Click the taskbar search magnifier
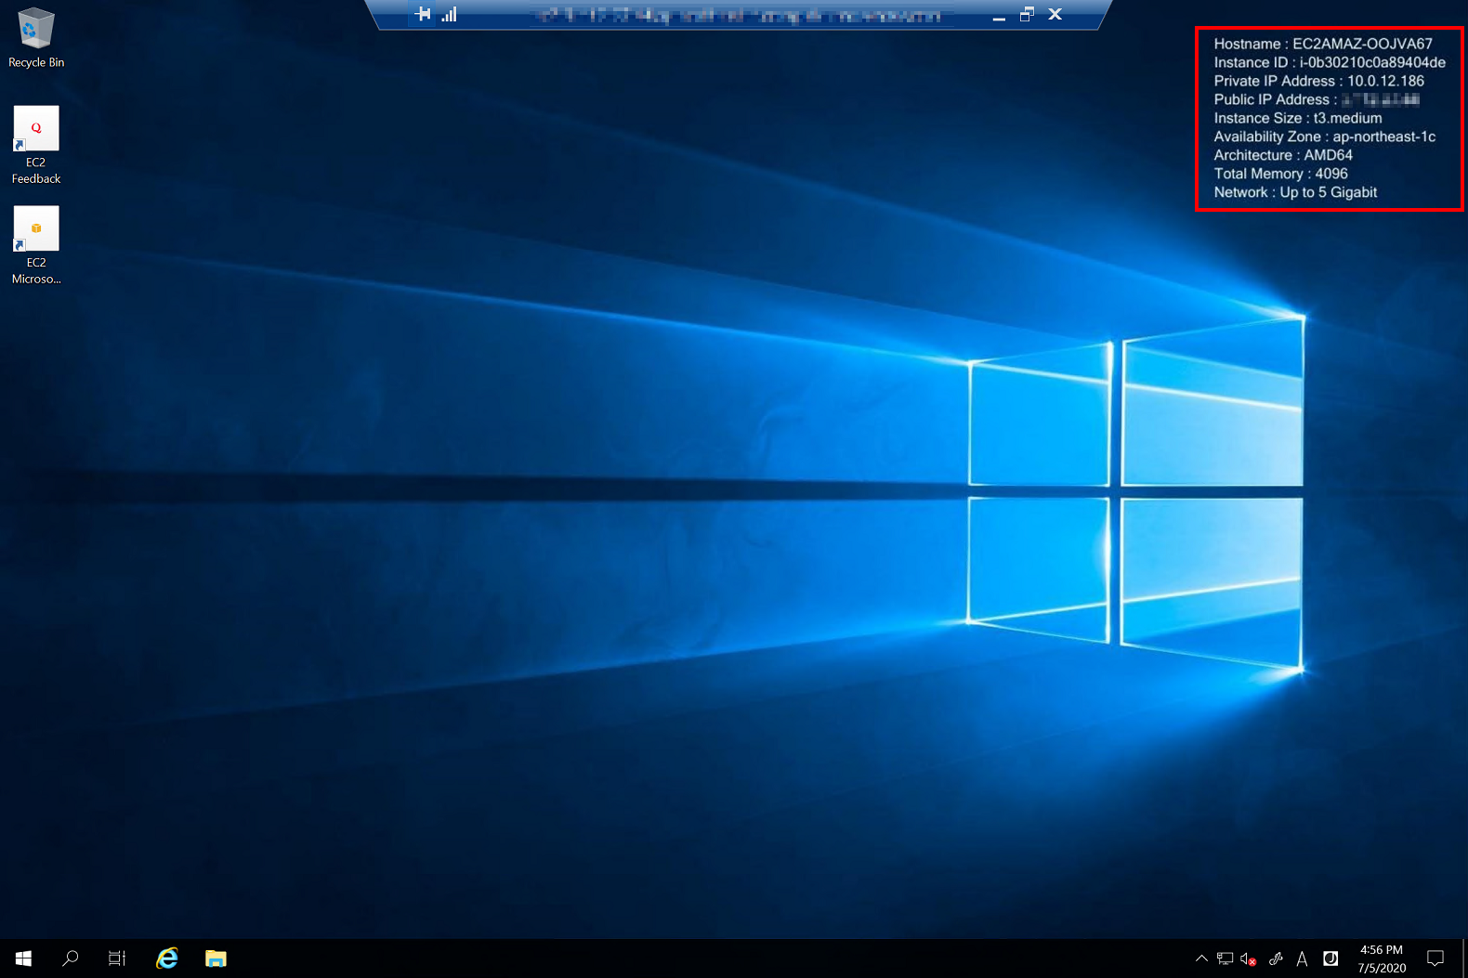 pos(70,958)
